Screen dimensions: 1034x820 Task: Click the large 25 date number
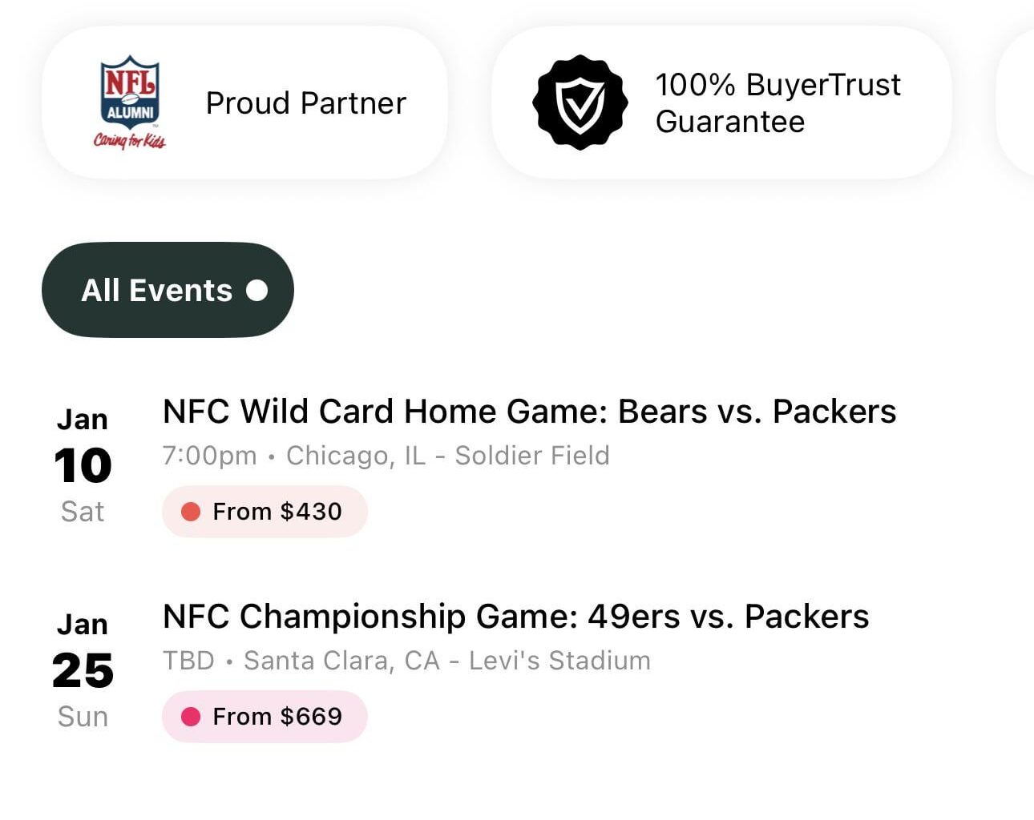[x=83, y=671]
